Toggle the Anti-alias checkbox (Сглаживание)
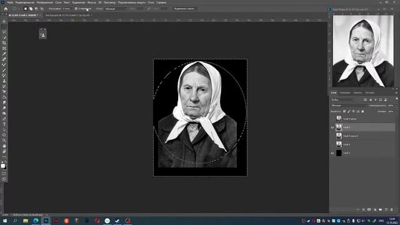 coord(76,9)
